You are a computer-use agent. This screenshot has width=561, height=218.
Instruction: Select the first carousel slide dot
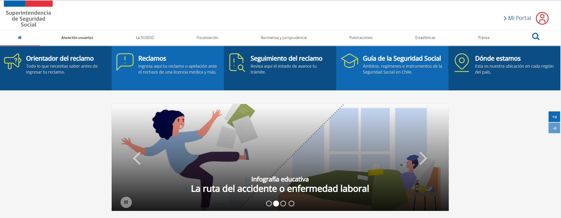(x=269, y=204)
